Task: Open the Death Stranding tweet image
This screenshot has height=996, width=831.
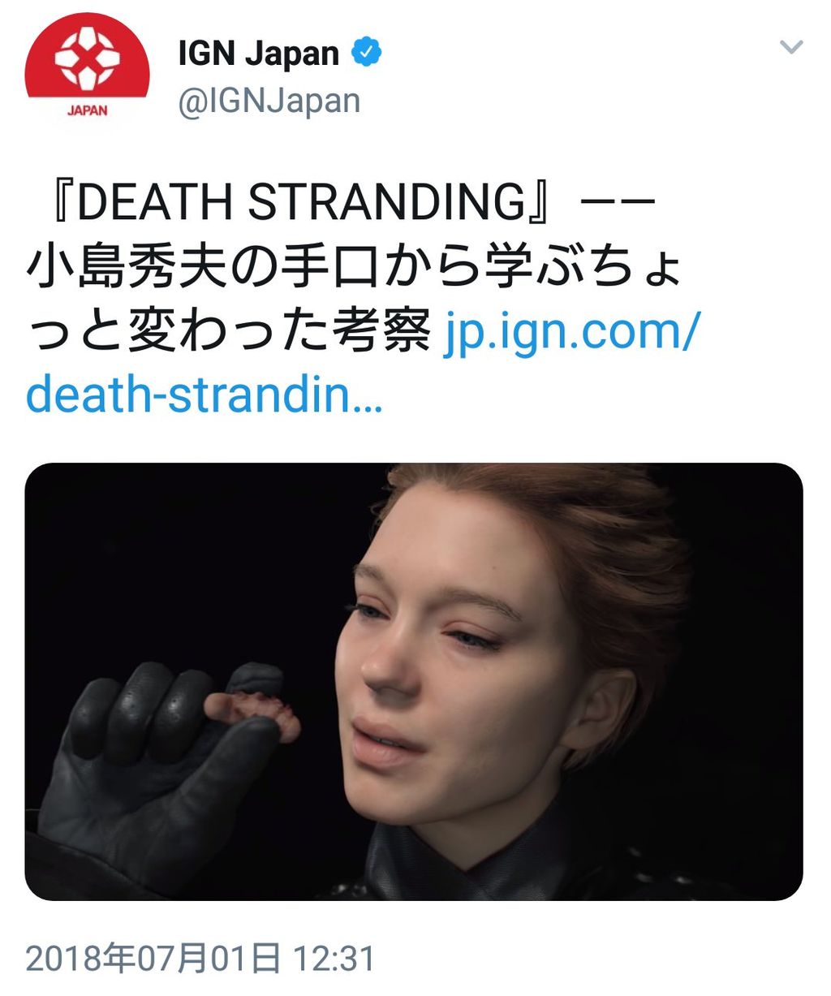Action: coord(414,682)
